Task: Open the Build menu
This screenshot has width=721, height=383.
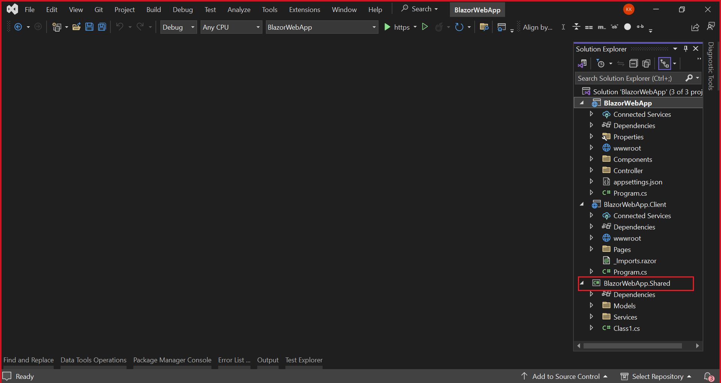Action: [x=154, y=9]
